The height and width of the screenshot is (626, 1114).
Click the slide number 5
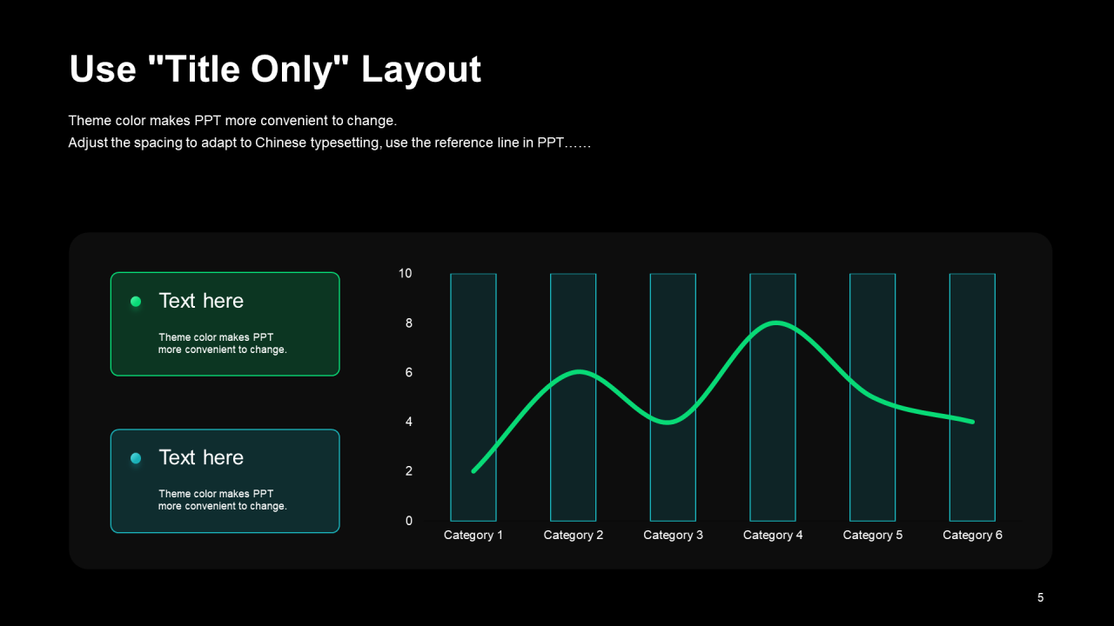(x=1040, y=597)
